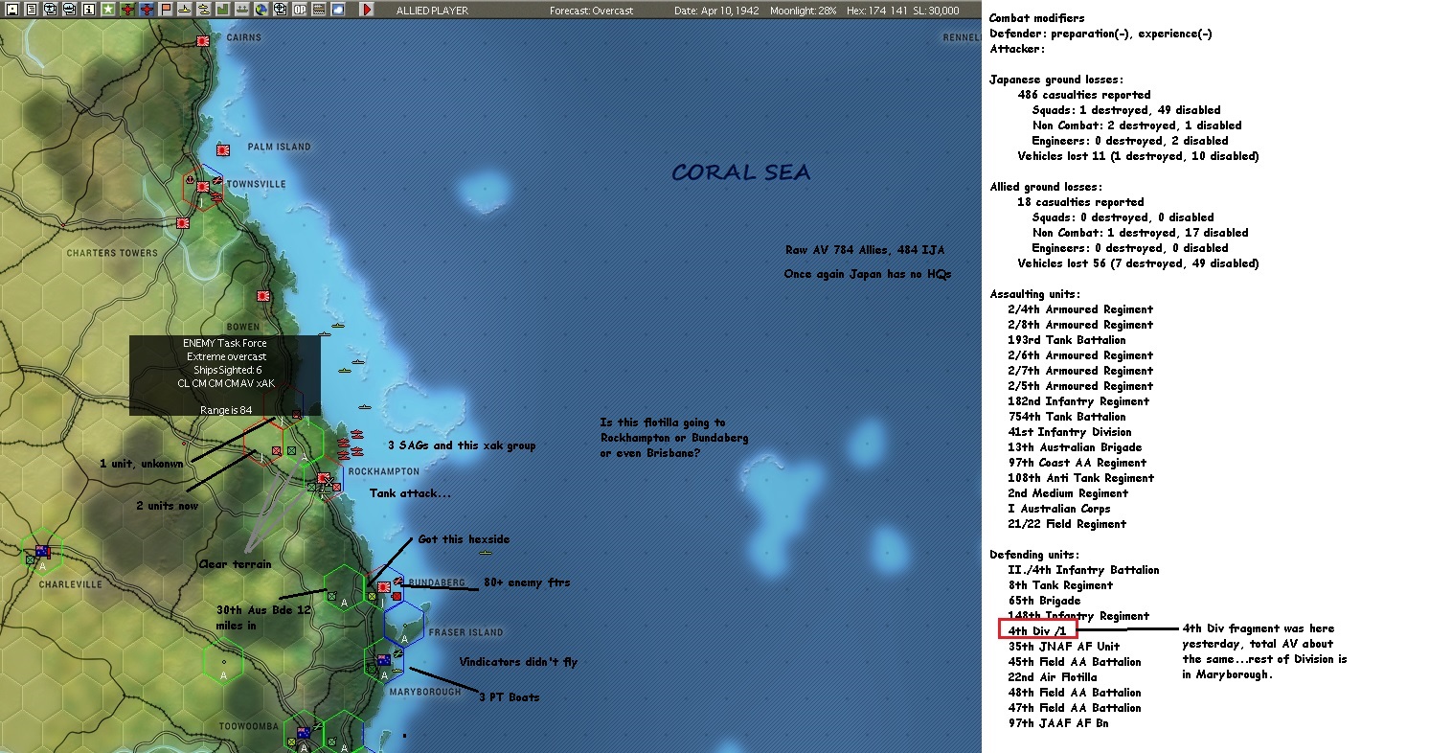Click the two yellow ships toolbar icon
This screenshot has height=753, width=1429.
[204, 10]
